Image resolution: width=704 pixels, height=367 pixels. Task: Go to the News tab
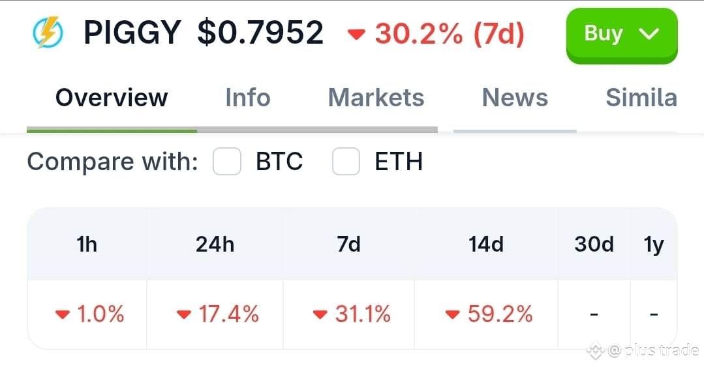pos(515,97)
